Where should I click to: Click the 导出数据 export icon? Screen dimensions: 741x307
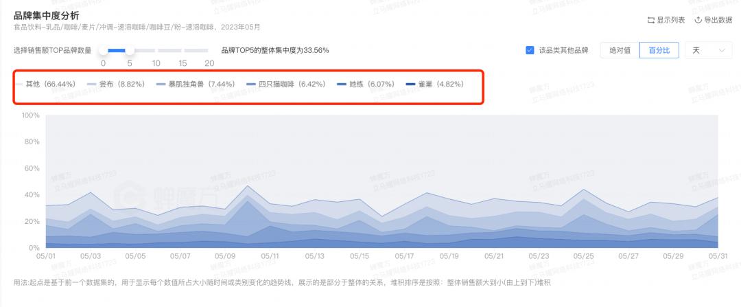pyautogui.click(x=698, y=21)
